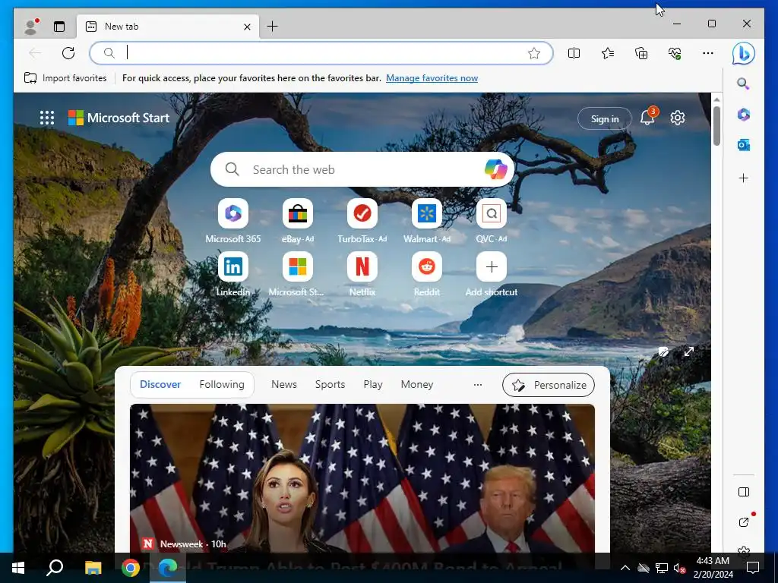Click the Copilot icon in search box
Screen dimensions: 778x583
point(495,169)
